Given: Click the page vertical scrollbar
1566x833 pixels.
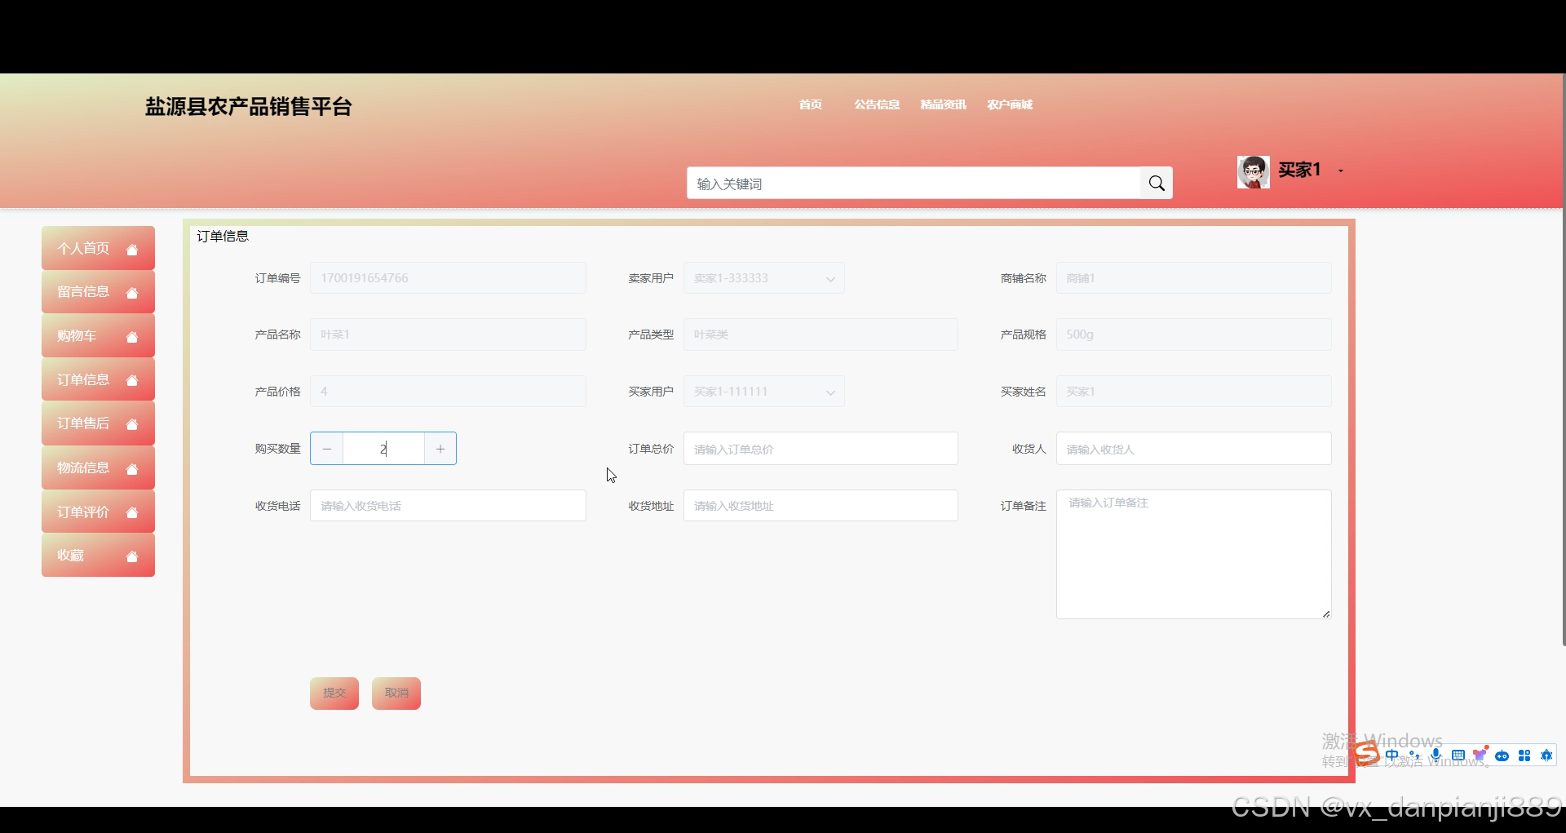Looking at the screenshot, I should point(1564,359).
